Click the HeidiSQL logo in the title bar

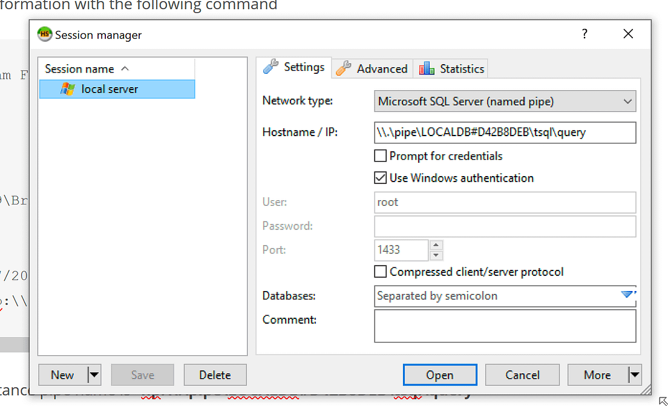(x=44, y=34)
